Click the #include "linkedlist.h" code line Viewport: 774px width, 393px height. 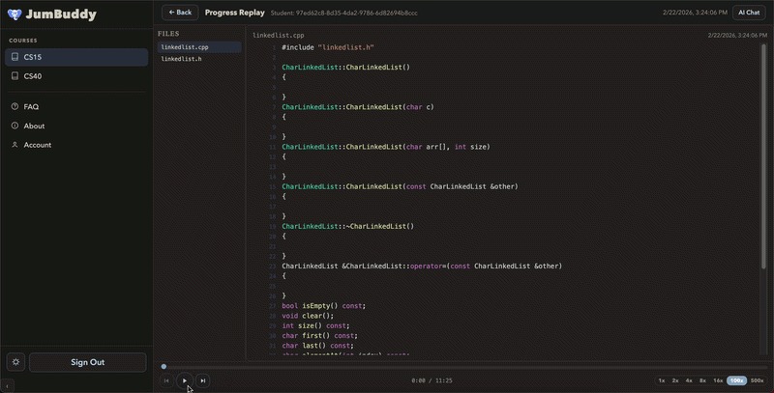pos(328,47)
